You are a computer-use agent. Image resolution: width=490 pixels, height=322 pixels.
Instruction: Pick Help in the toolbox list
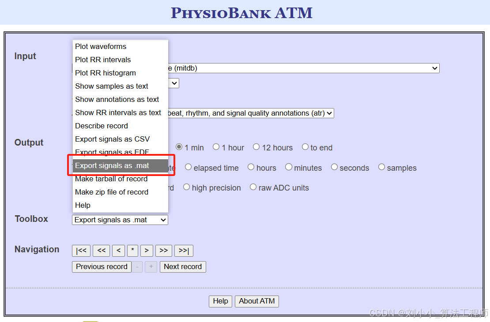(x=121, y=205)
